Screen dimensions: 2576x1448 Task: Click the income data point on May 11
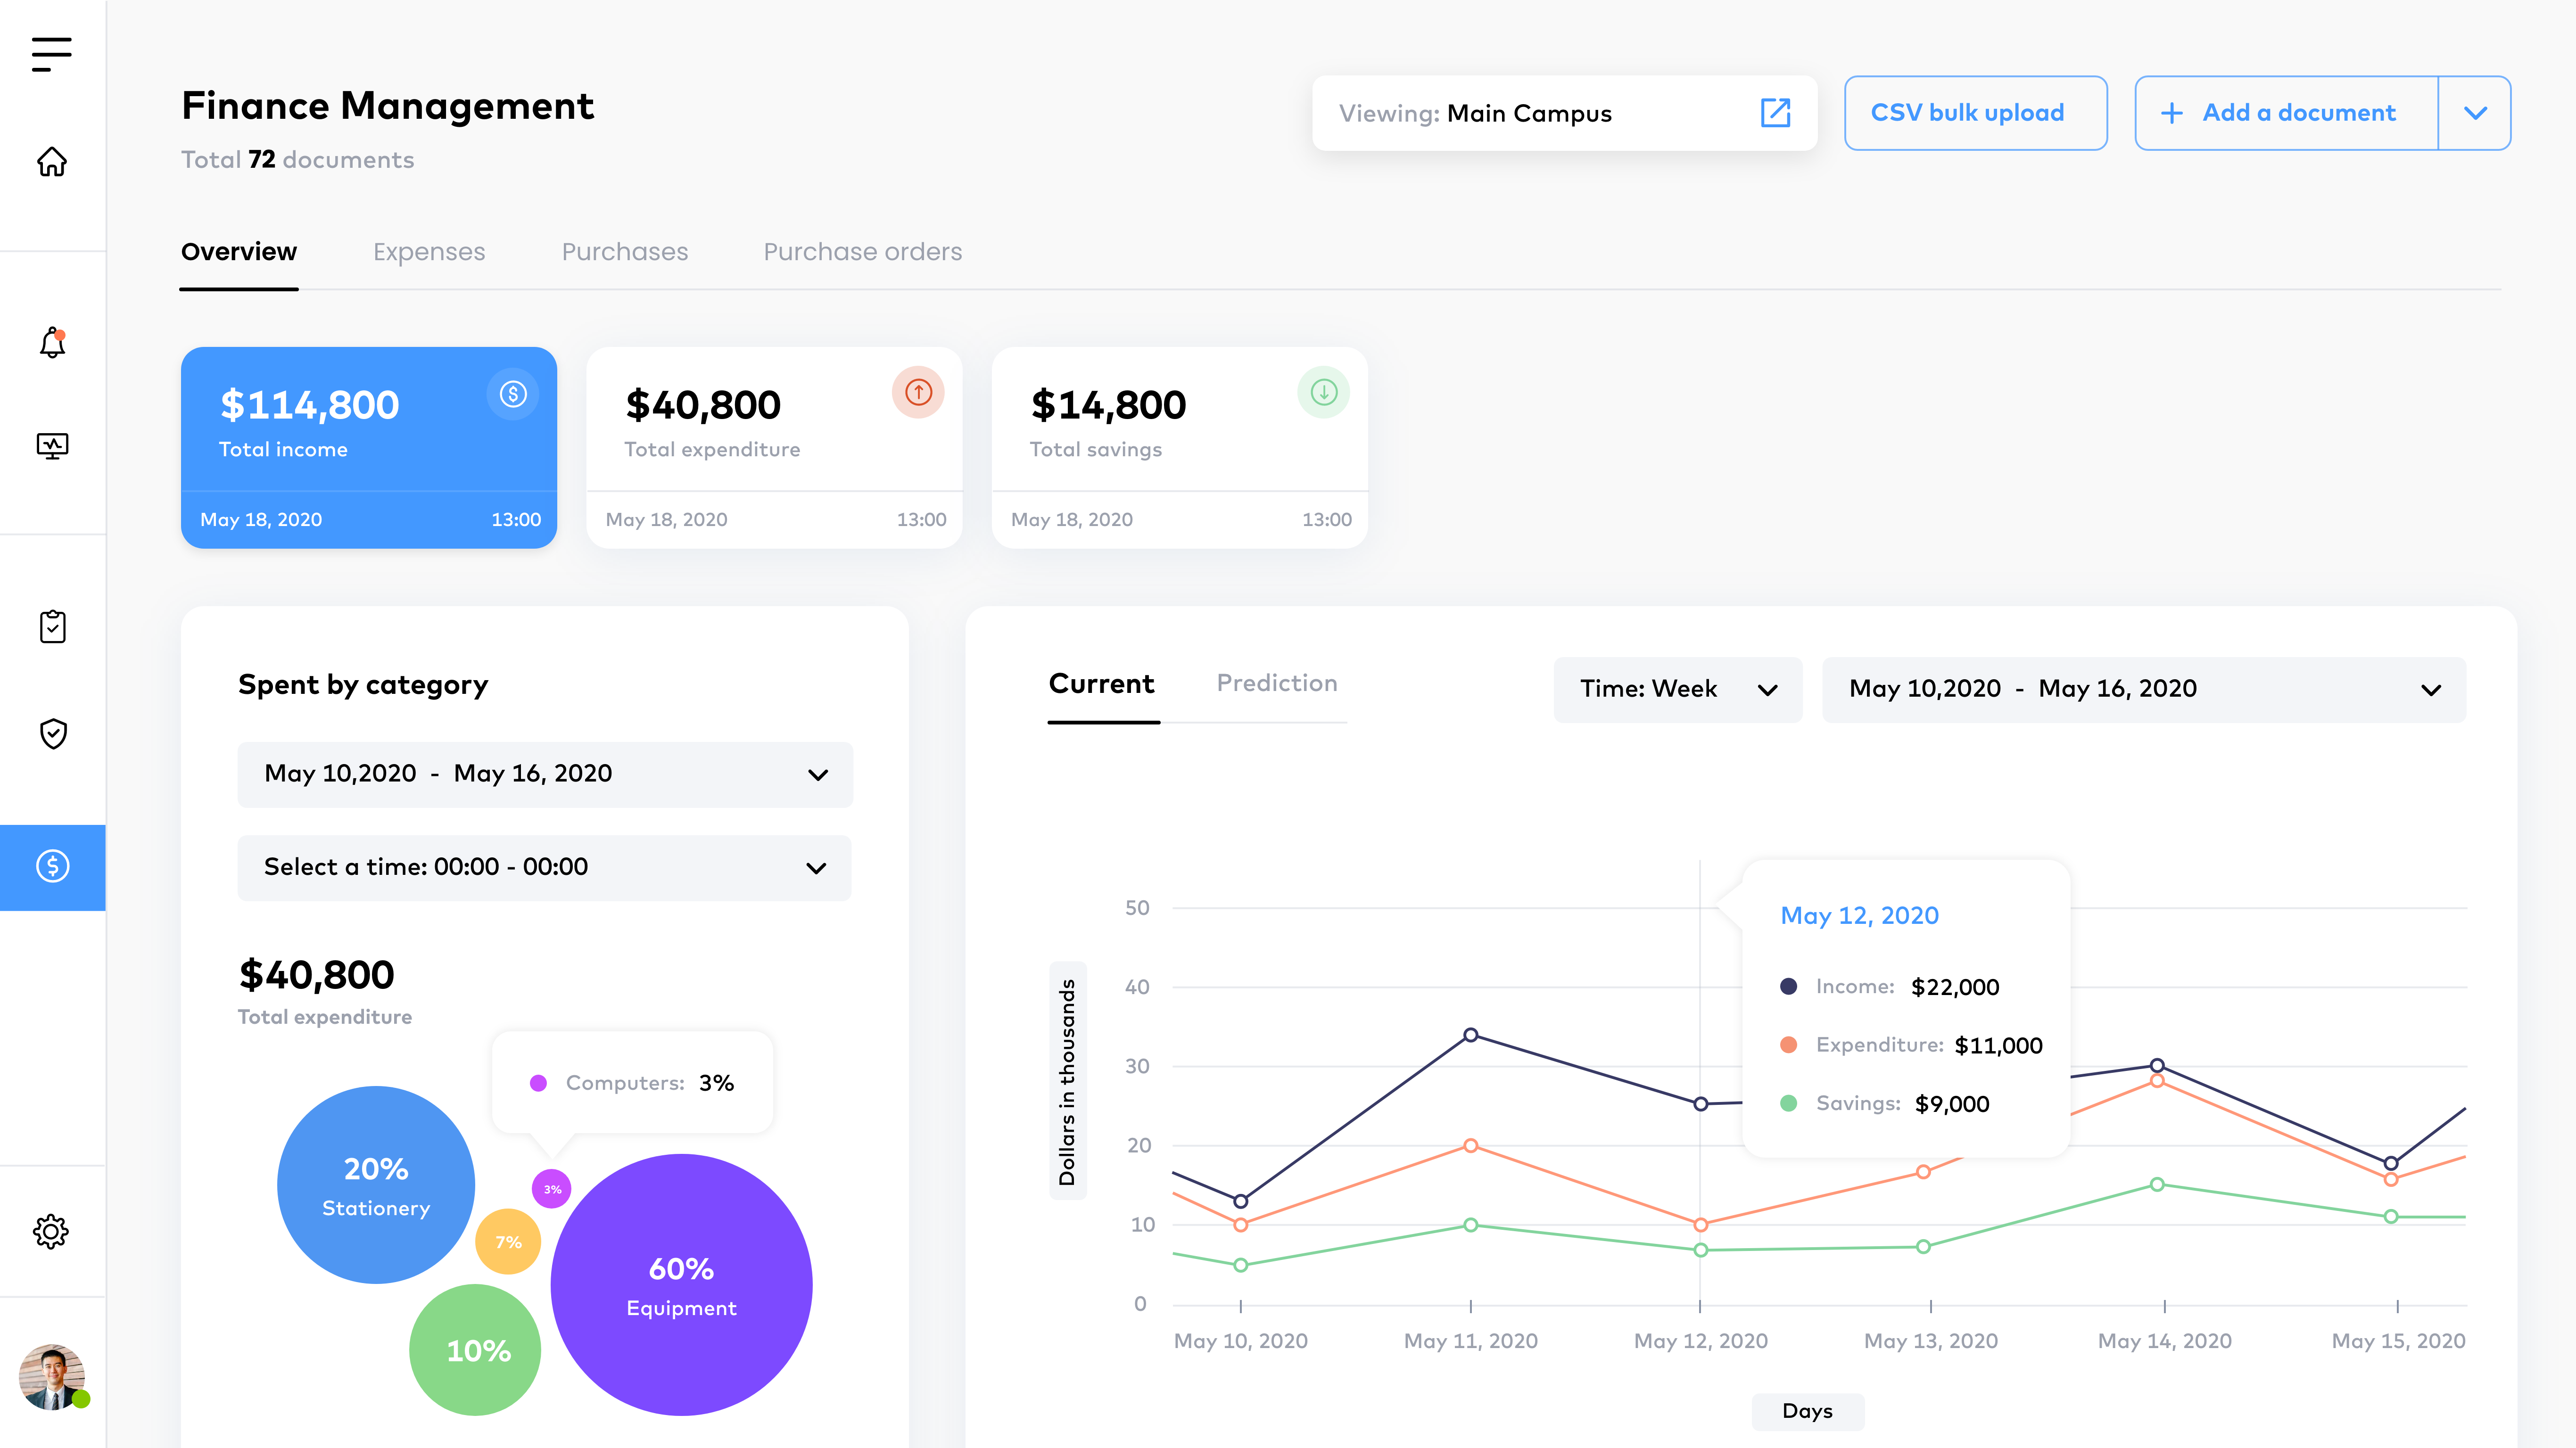pos(1470,1035)
